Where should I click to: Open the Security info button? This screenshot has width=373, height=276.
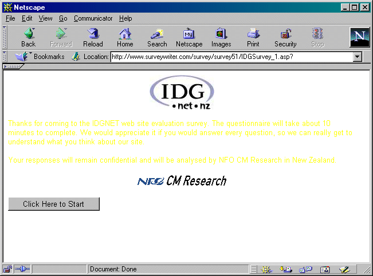(285, 37)
